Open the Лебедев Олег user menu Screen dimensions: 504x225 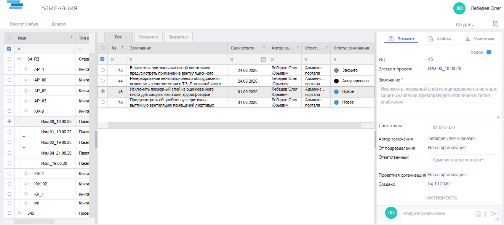click(x=486, y=8)
